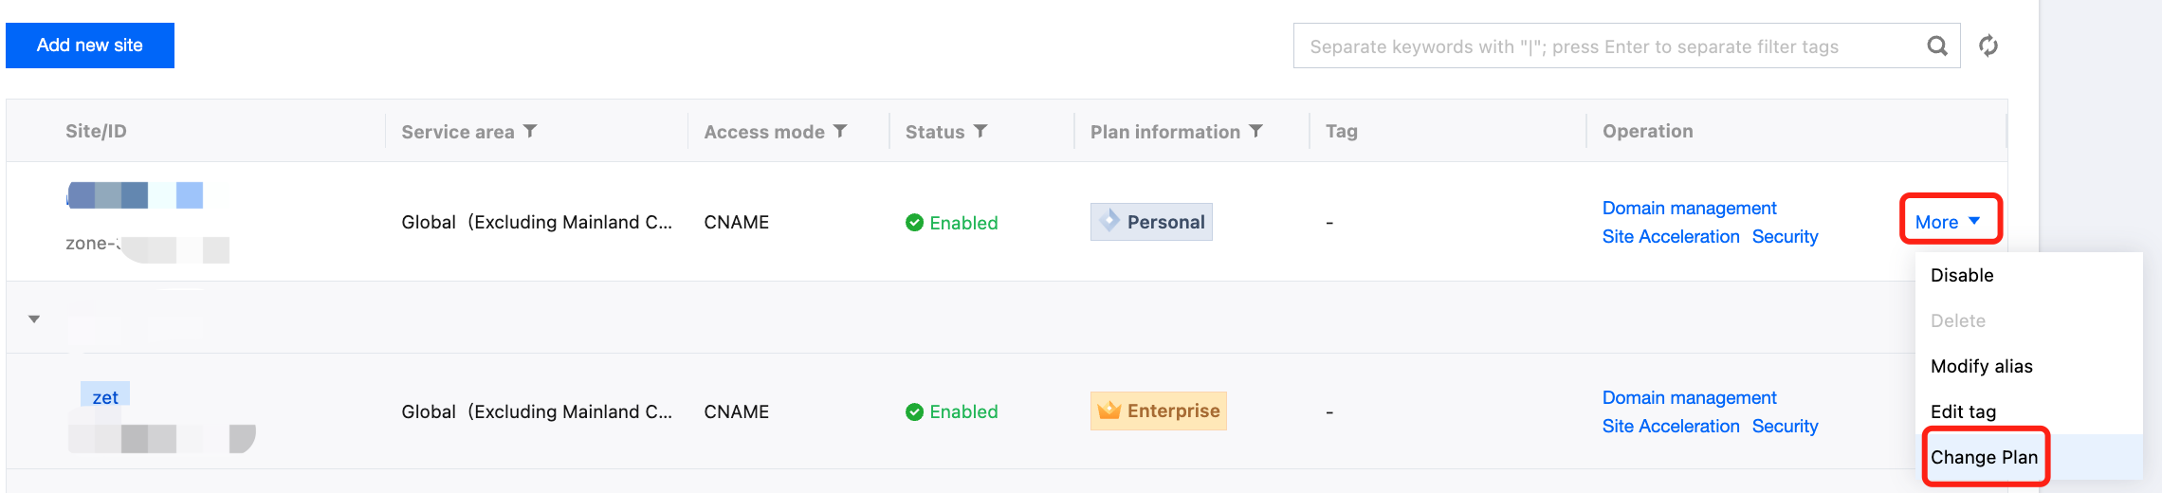Select Disable from the More menu
Viewport: 2162px width, 493px height.
point(1962,275)
